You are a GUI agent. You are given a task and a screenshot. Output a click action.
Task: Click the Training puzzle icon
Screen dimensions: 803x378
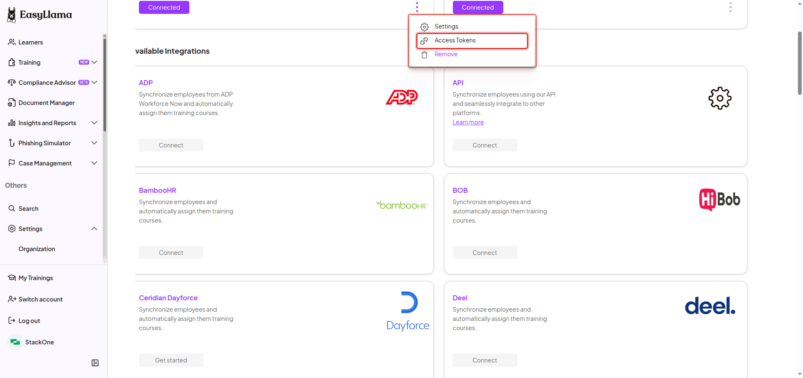tap(12, 62)
